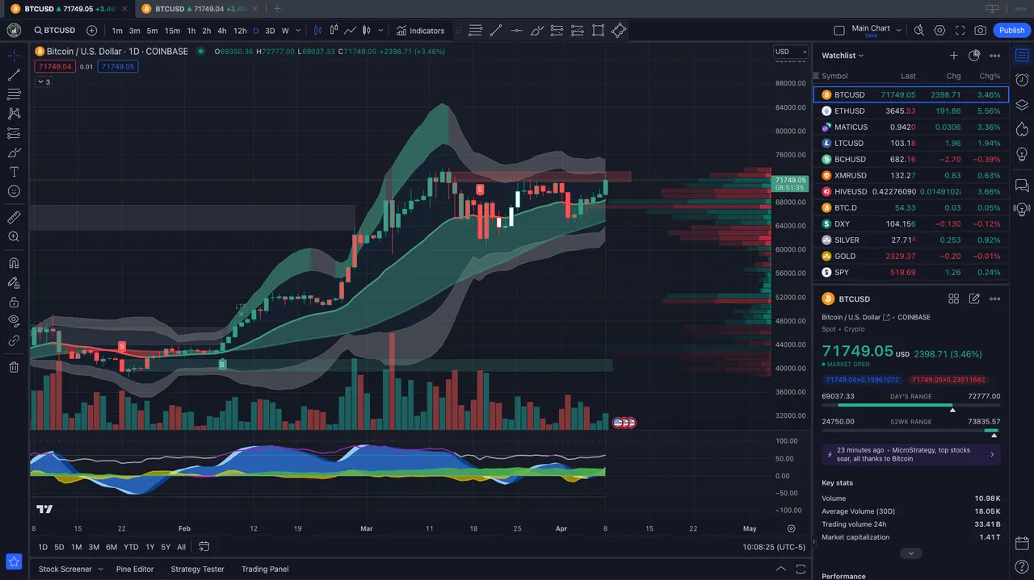This screenshot has height=580, width=1034.
Task: Open the ideas lightbulb icon in right sidebar
Action: click(1022, 153)
